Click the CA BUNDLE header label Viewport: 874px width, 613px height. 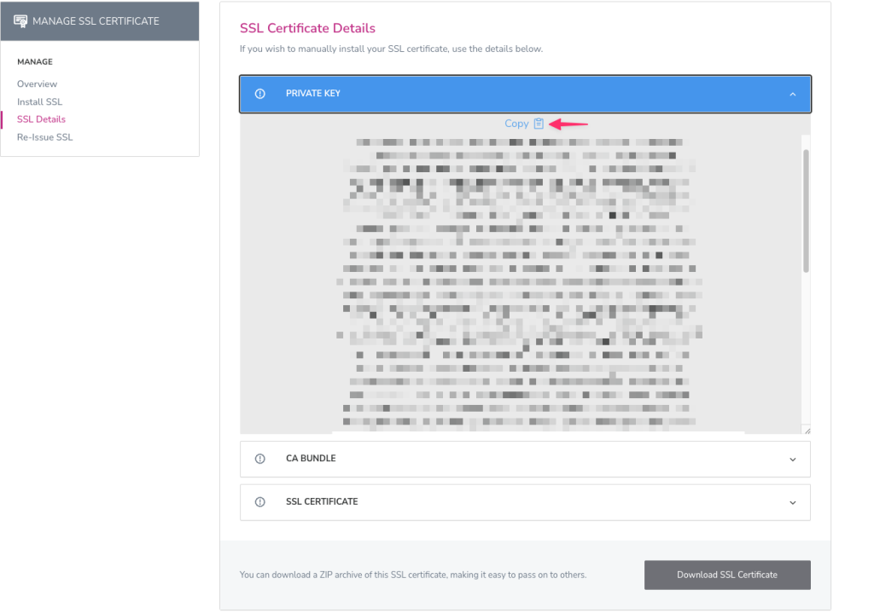tap(311, 458)
